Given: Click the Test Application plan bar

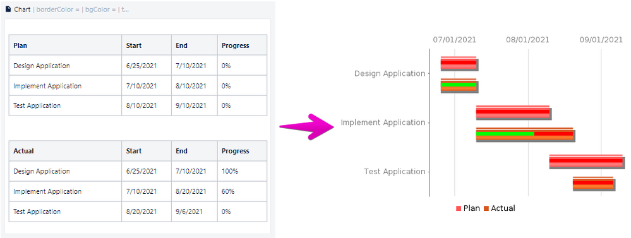Looking at the screenshot, I should [x=586, y=161].
